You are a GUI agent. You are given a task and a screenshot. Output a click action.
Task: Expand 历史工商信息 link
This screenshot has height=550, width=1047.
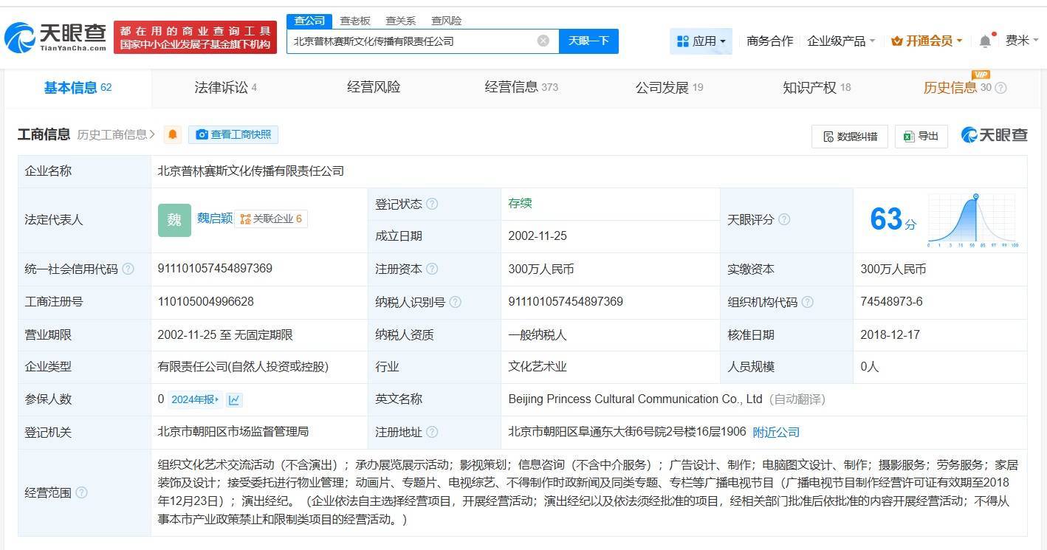tap(116, 134)
